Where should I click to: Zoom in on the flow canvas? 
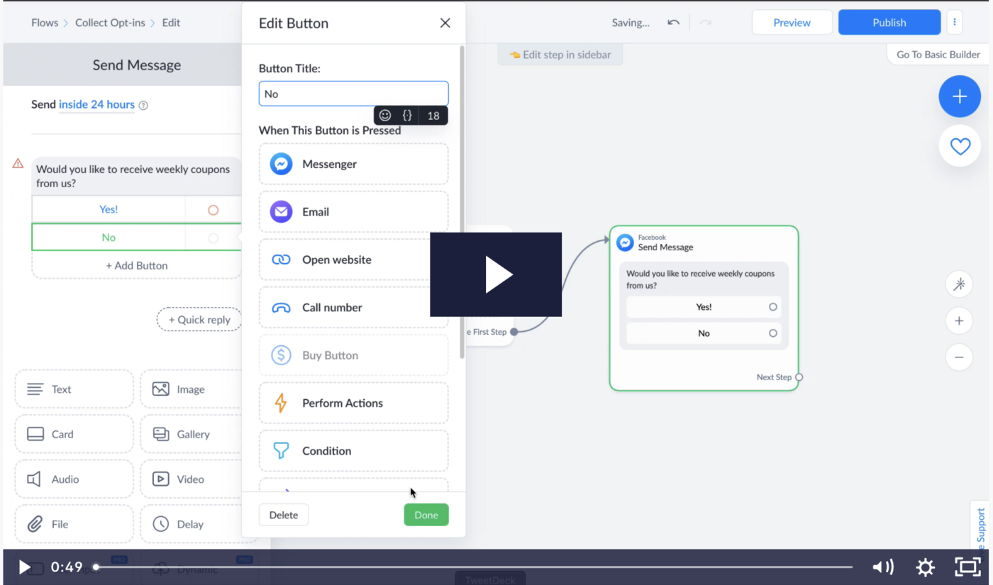click(959, 321)
